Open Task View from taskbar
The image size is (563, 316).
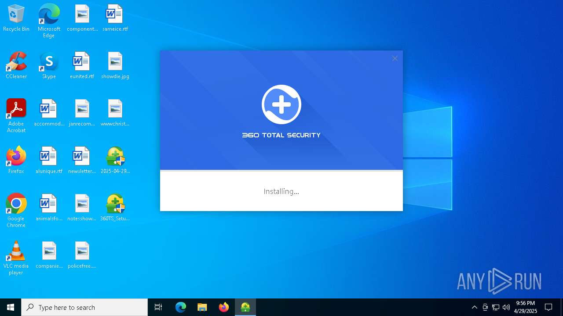click(158, 307)
